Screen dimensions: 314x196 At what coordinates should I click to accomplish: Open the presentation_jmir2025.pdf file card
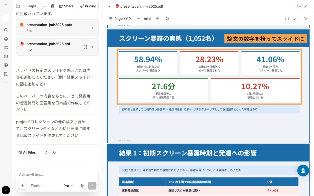57,47
